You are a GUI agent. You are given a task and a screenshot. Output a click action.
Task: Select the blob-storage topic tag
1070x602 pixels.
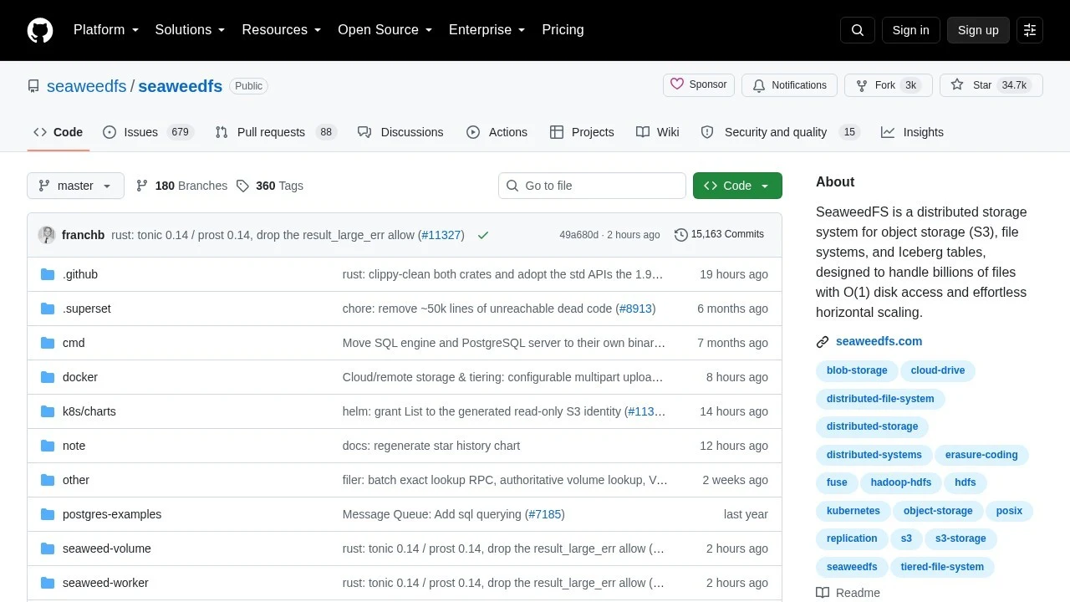[857, 370]
